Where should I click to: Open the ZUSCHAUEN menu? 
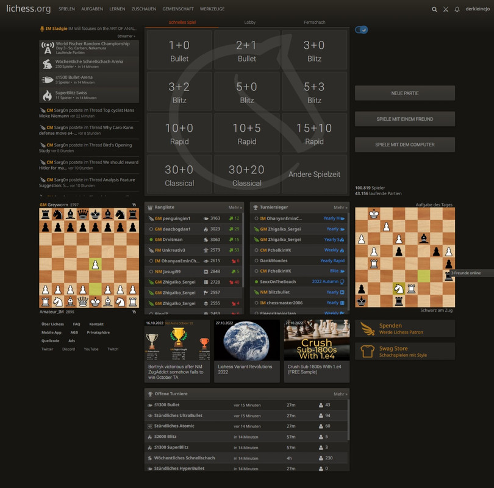tap(144, 9)
